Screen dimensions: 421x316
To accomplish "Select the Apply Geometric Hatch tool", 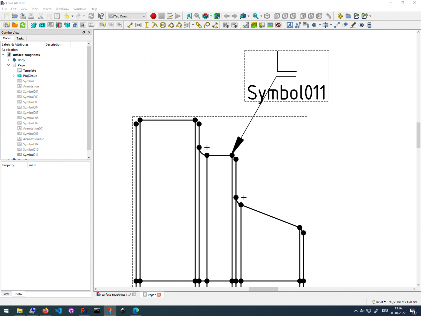I will 254,25.
